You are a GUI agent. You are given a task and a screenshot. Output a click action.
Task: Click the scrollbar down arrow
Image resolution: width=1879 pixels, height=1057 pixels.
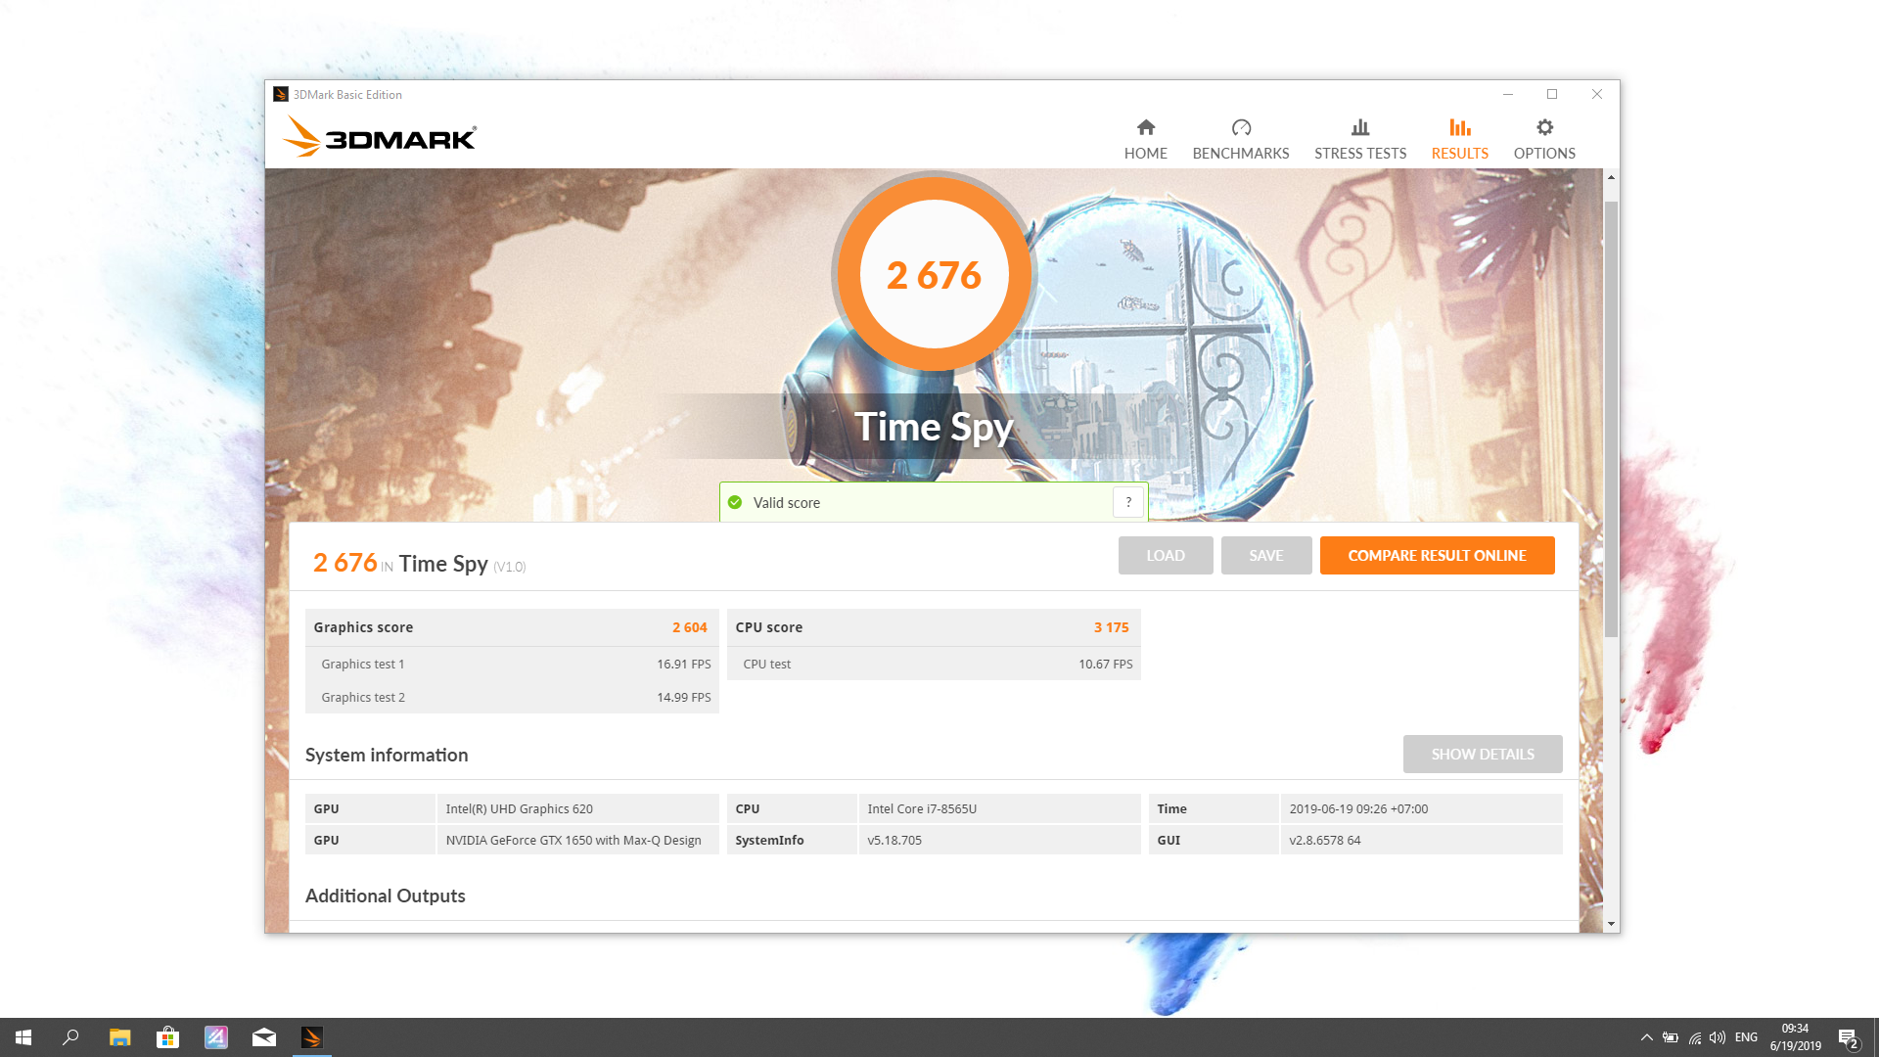click(1611, 923)
